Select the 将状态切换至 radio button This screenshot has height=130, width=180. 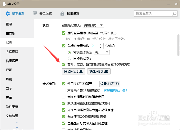tap(69, 52)
